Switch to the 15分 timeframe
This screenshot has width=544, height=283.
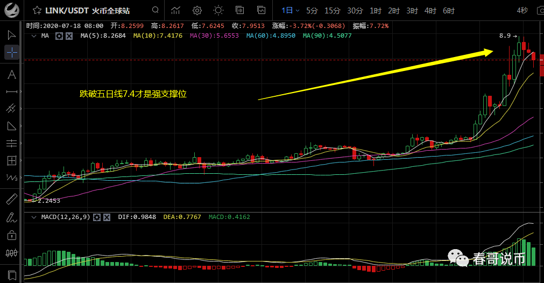pos(332,10)
